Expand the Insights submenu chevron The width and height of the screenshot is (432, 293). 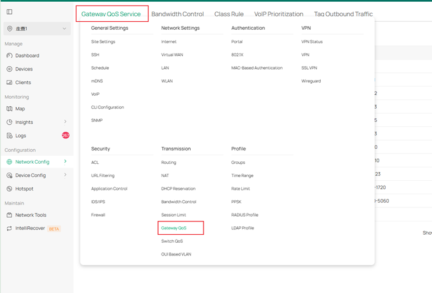click(65, 121)
